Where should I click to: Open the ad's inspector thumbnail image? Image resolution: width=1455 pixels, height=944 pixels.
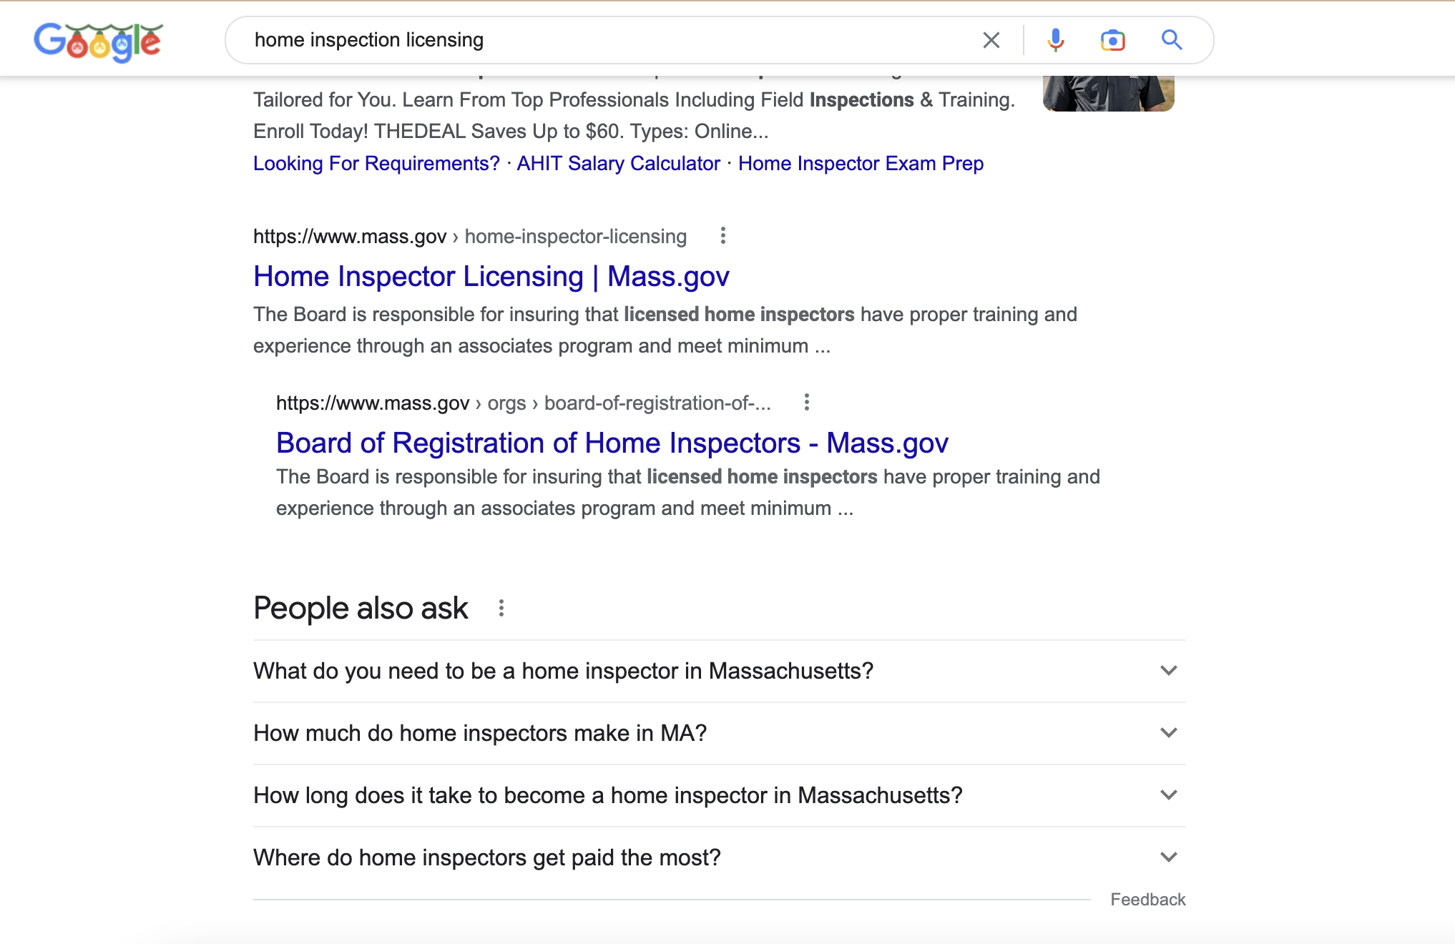coord(1109,94)
